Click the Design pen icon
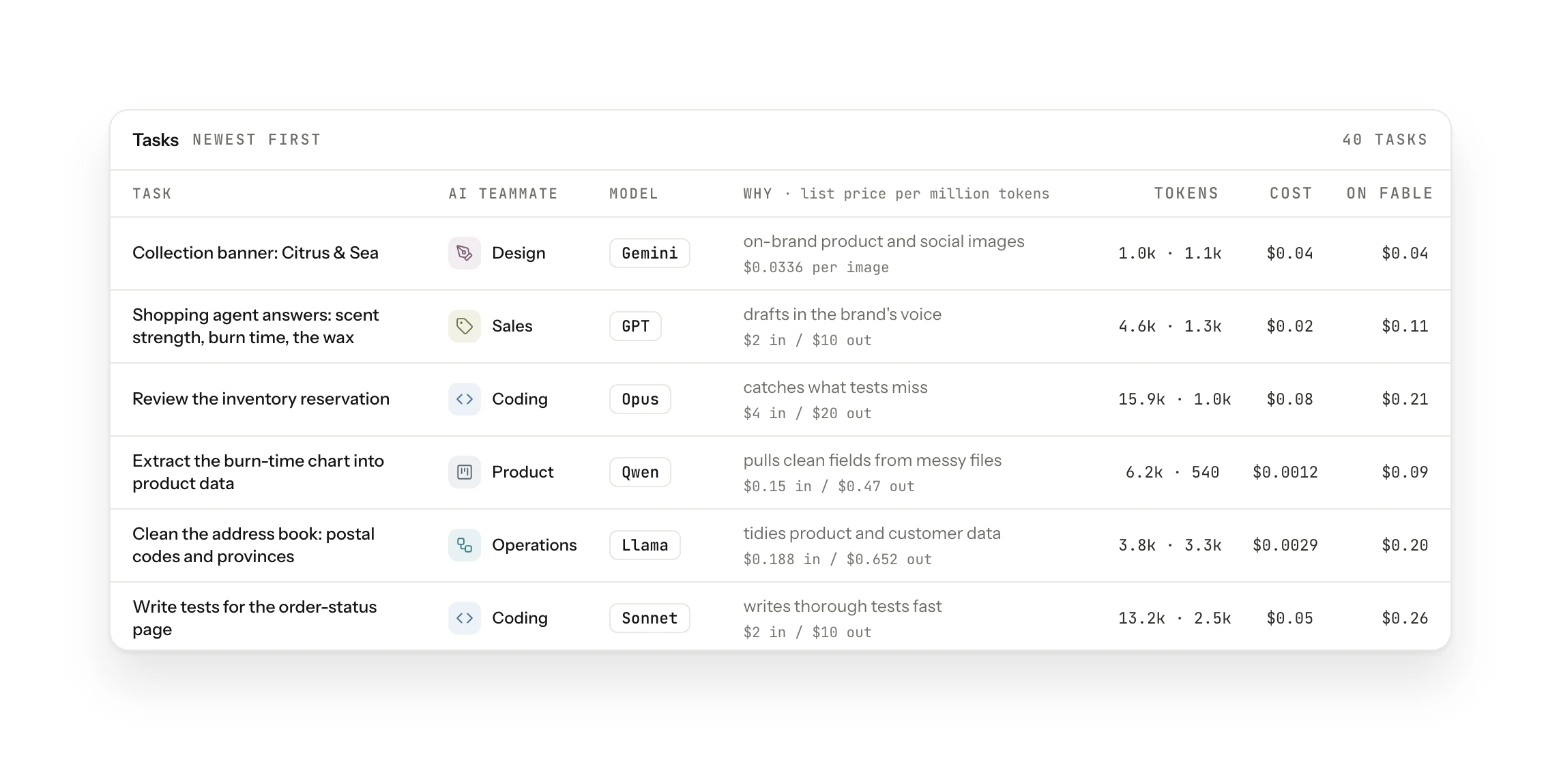 465,253
